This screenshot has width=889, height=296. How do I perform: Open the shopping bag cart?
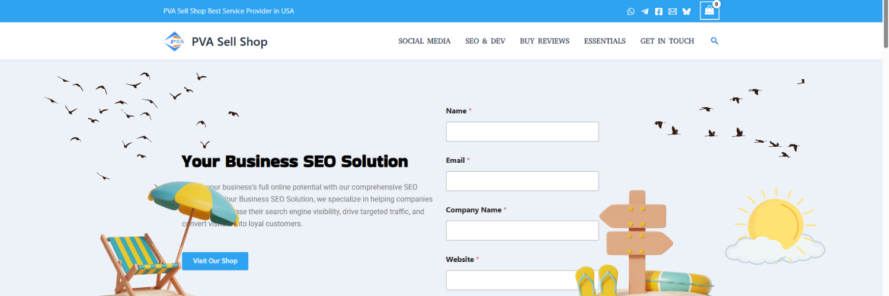(x=709, y=11)
